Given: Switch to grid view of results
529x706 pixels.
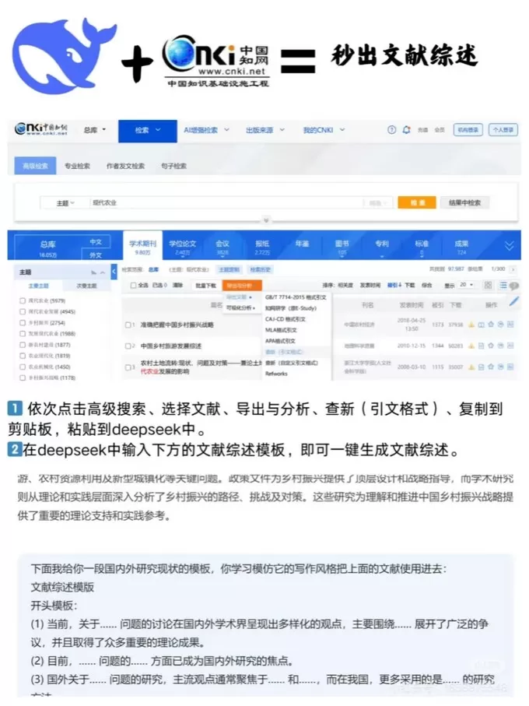Looking at the screenshot, I should [x=488, y=285].
